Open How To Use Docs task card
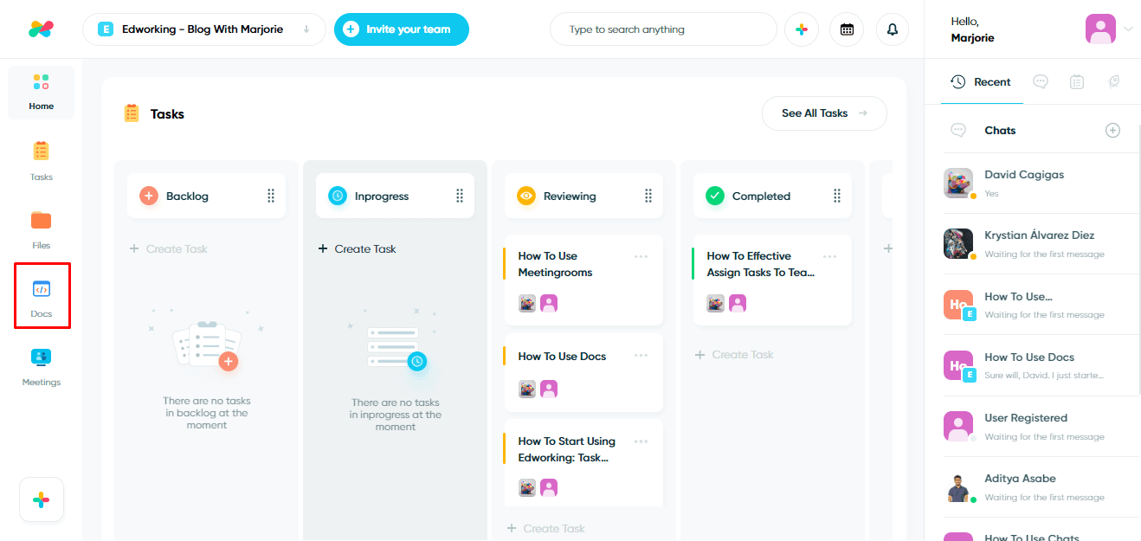The image size is (1141, 541). click(x=583, y=373)
